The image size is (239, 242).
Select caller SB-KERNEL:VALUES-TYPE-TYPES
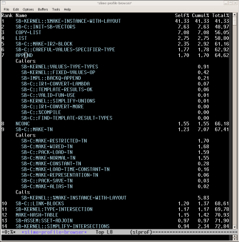click(60, 67)
